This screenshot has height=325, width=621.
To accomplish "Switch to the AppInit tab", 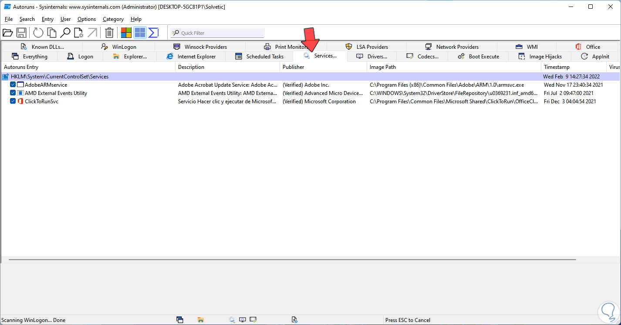I will tap(595, 57).
